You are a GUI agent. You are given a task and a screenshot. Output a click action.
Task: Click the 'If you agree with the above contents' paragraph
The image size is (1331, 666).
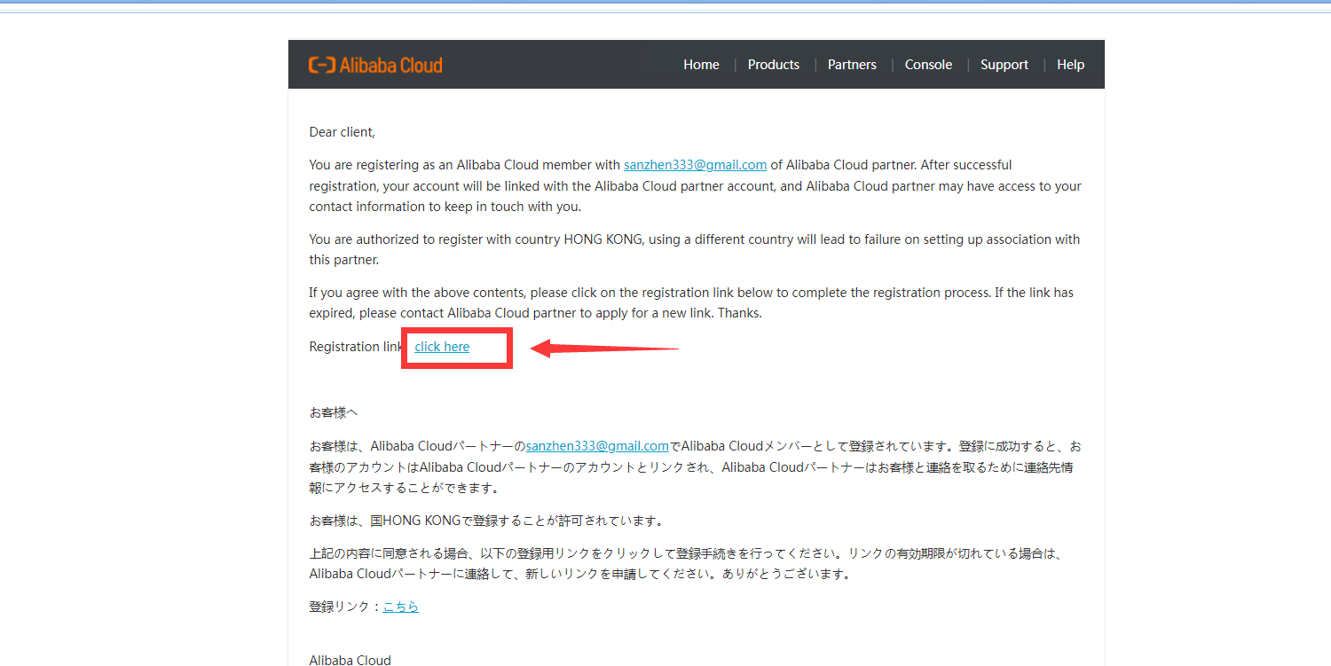tap(691, 303)
